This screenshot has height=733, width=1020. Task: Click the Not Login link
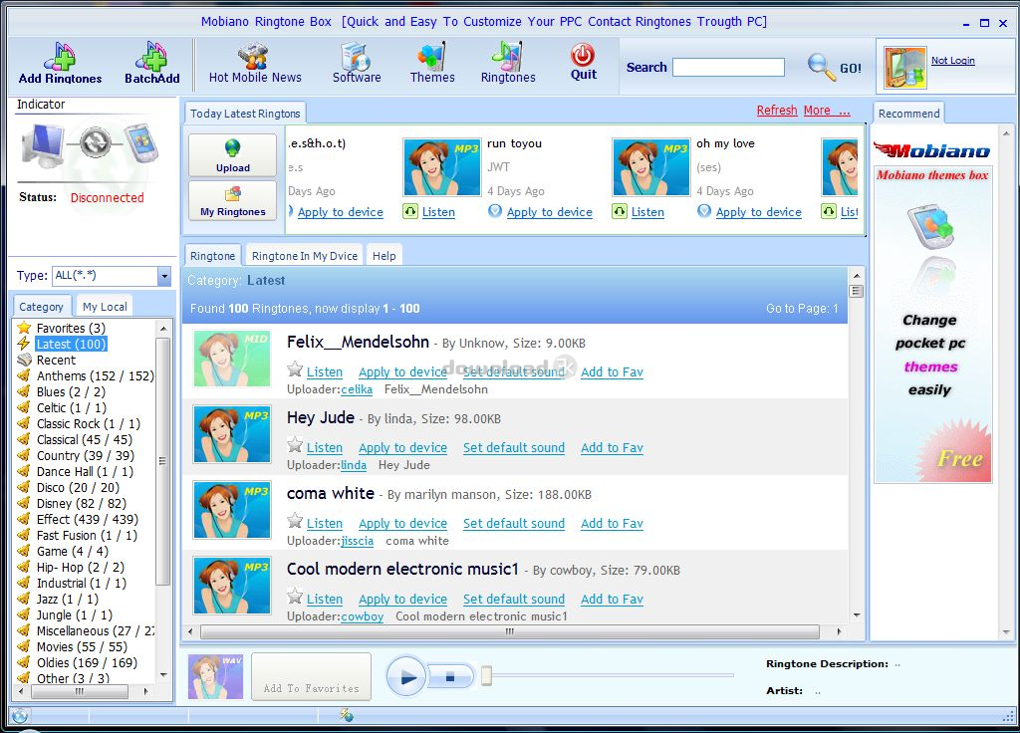tap(953, 61)
